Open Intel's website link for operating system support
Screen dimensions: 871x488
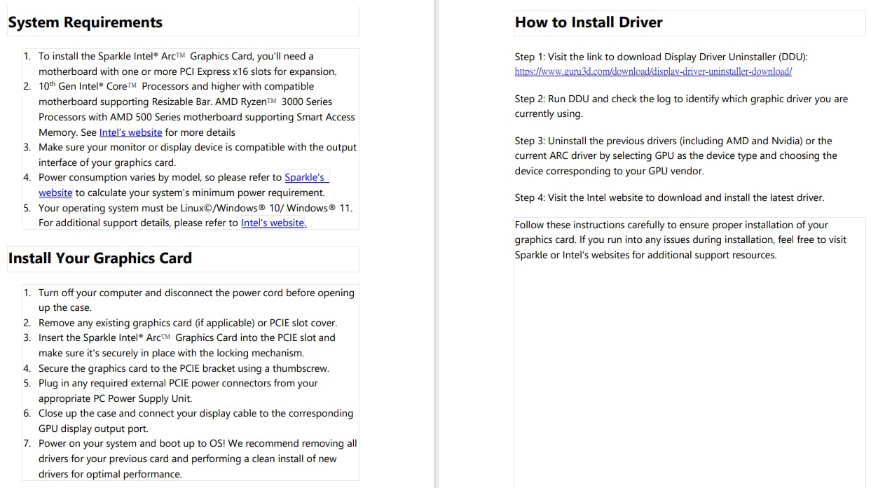(x=274, y=223)
